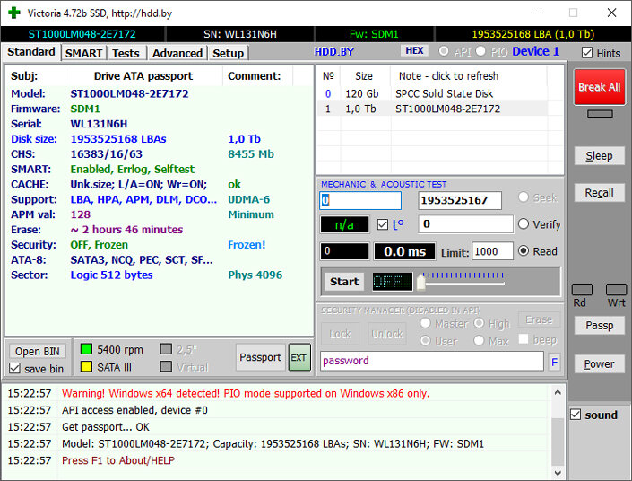This screenshot has height=481, width=632.
Task: Click the Wrt indicator box
Action: (x=616, y=290)
